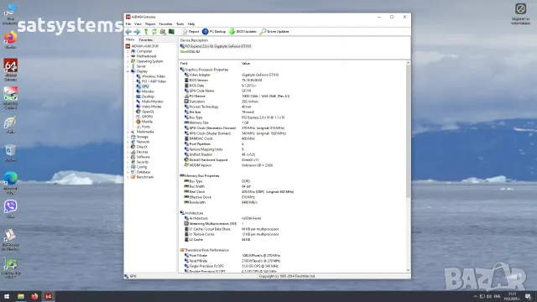Screen dimensions: 537x302
Task: Open the Viber desktop shortcut
Action: [10, 209]
